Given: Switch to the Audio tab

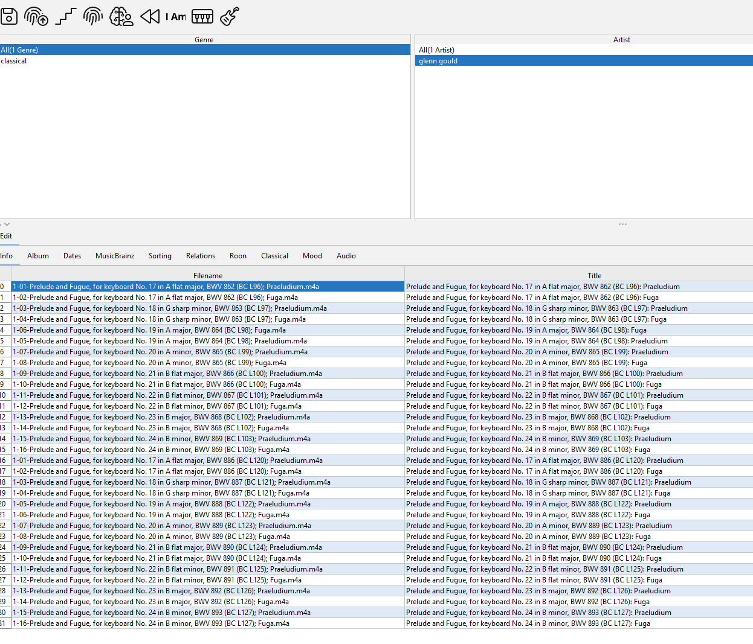Looking at the screenshot, I should pos(346,256).
